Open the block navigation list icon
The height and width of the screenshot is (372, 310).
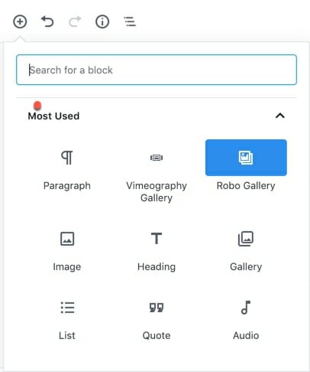pyautogui.click(x=130, y=21)
